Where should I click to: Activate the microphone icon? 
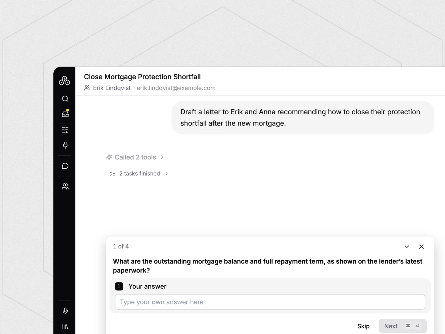click(x=65, y=311)
